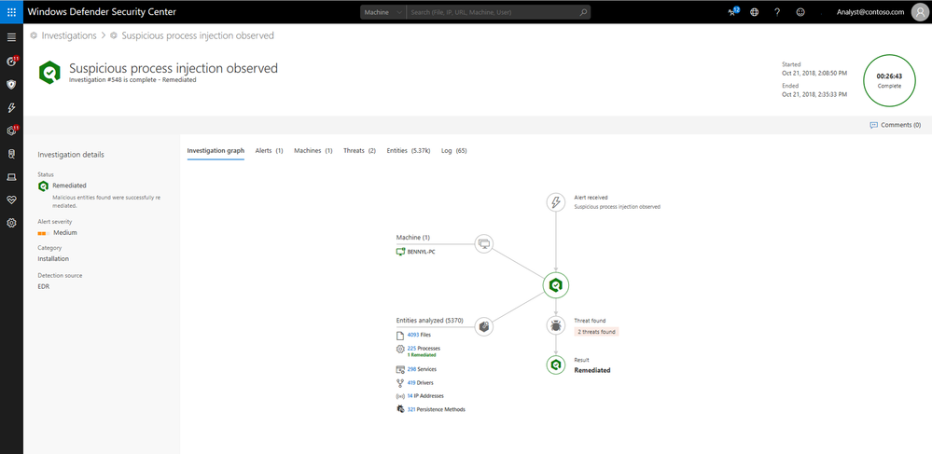Click the Comments speech bubble icon
932x454 pixels.
pos(874,125)
